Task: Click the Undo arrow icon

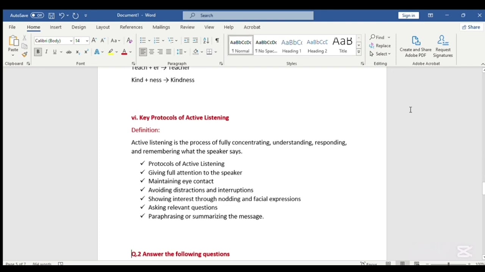Action: [x=61, y=15]
